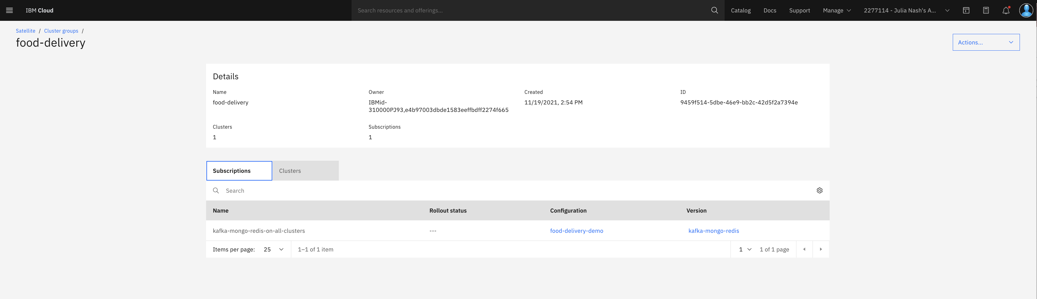The width and height of the screenshot is (1037, 299).
Task: Go to previous page arrow
Action: pos(804,250)
